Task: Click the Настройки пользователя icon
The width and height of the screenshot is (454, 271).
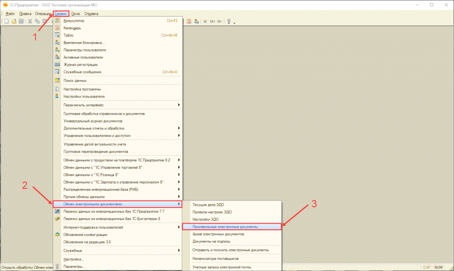Action: click(x=57, y=96)
